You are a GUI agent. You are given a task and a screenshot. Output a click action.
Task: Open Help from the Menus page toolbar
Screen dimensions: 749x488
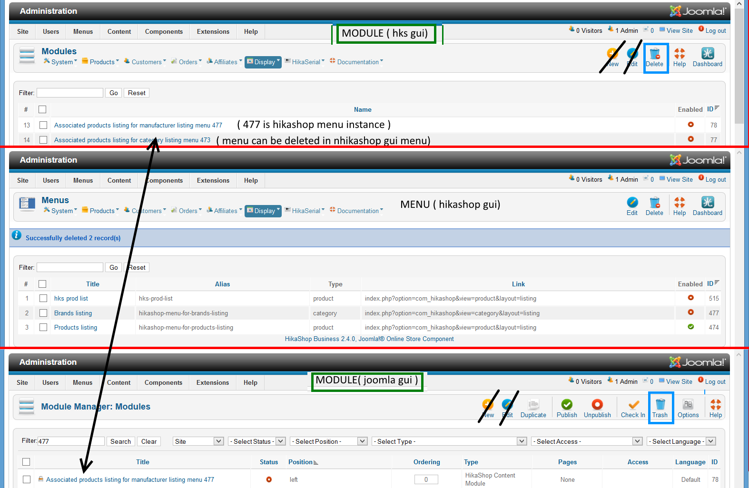680,206
